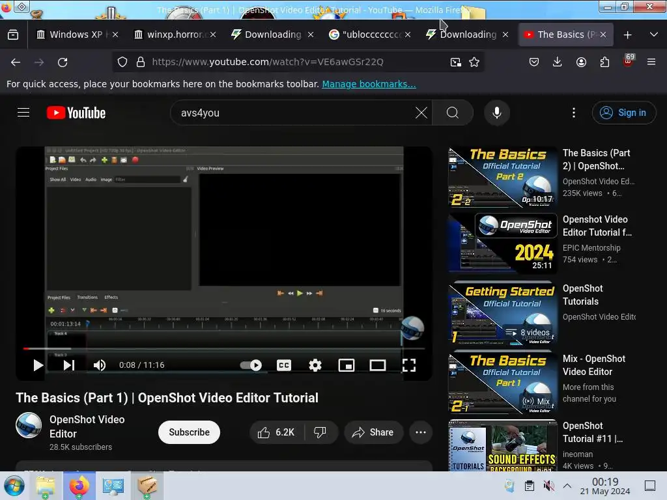Run YouTube search with magnifier button
667x500 pixels.
pos(453,113)
